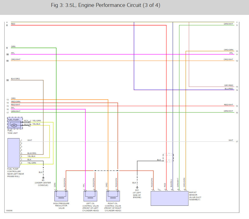
Task: Click the '(UNDER CENTER CONSOLE)' ground caption
Action: click(x=43, y=184)
